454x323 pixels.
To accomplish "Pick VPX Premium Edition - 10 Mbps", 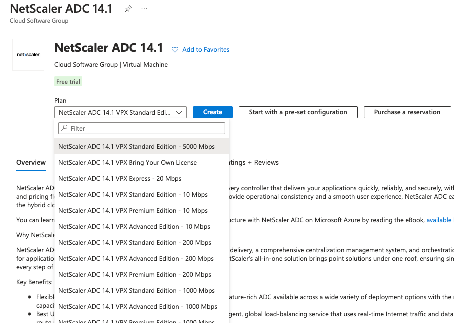I will click(142, 210).
